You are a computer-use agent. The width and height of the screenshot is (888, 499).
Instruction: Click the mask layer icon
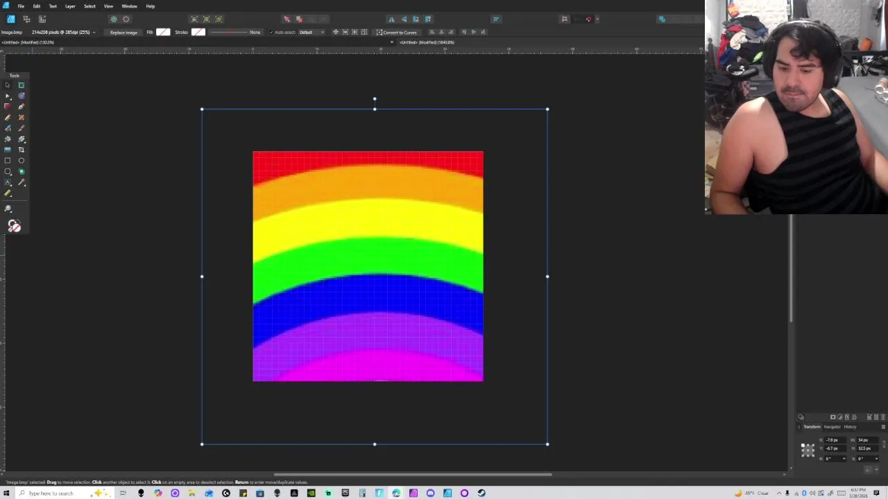833,417
